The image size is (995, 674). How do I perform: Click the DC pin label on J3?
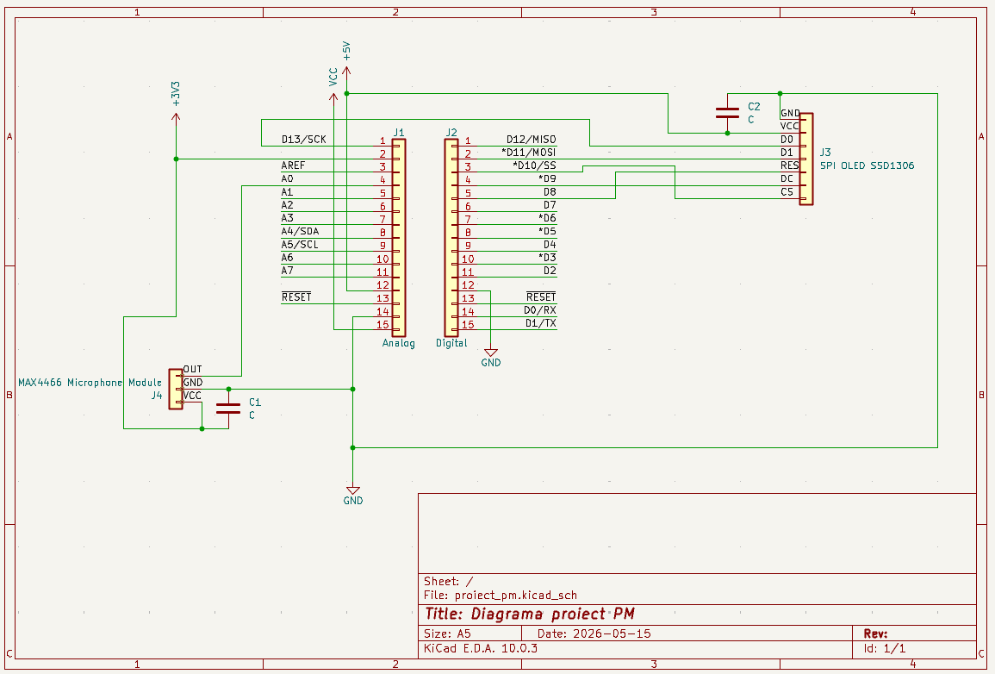pyautogui.click(x=787, y=178)
